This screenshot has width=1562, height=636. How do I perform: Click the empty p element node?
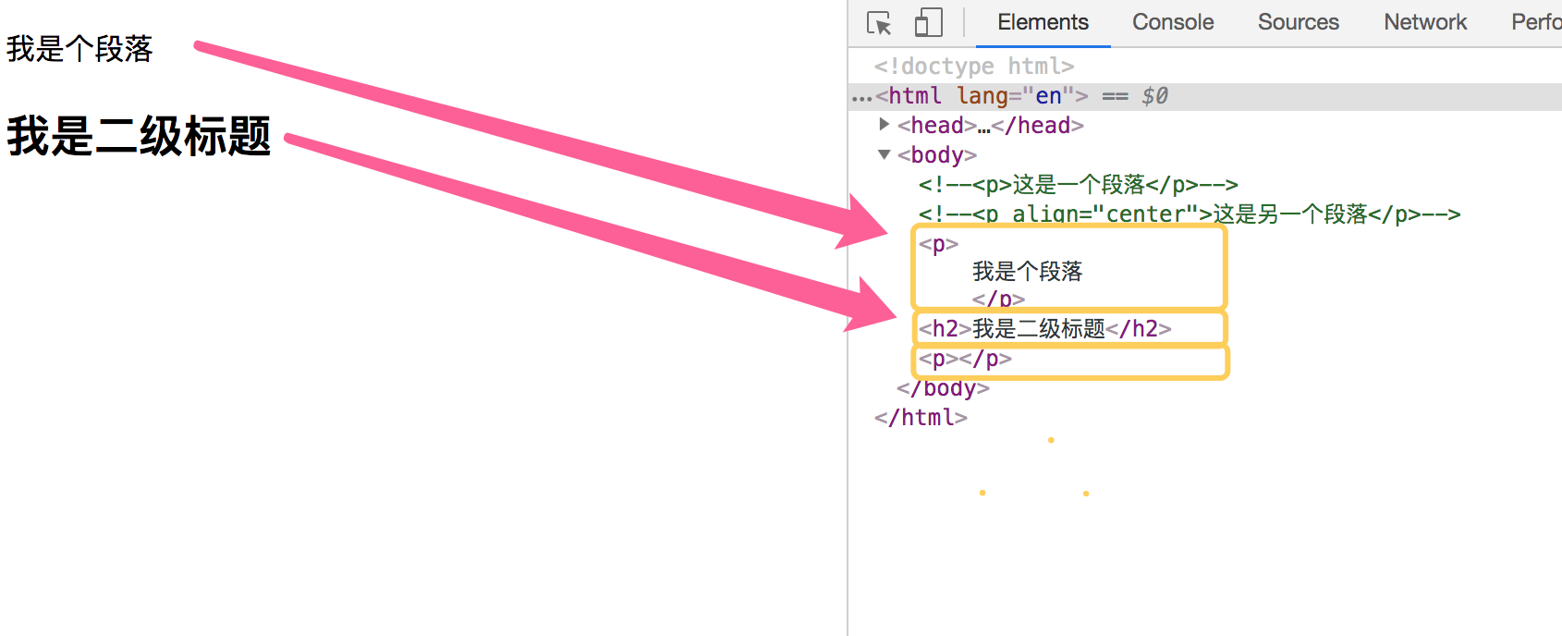(965, 359)
